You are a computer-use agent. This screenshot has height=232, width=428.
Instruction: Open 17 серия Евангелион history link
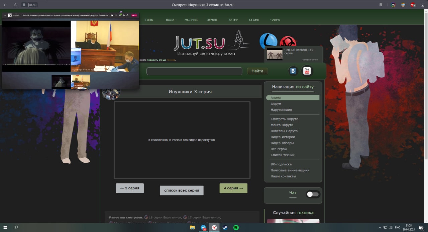(204, 217)
